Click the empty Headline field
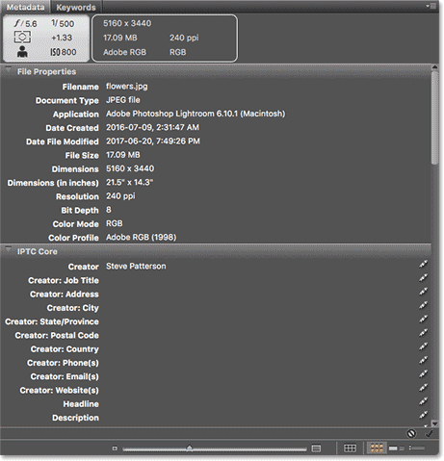 (x=260, y=404)
